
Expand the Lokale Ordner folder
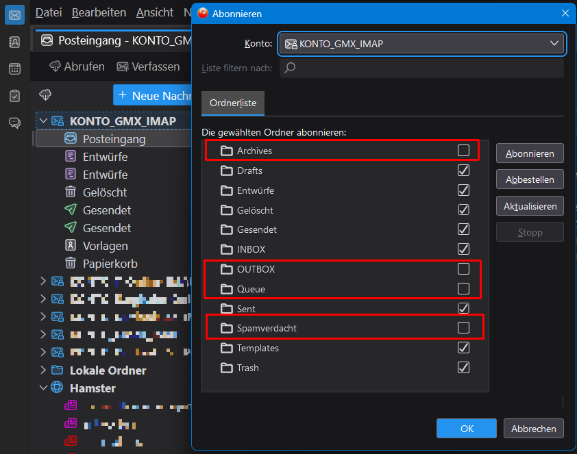pos(44,370)
